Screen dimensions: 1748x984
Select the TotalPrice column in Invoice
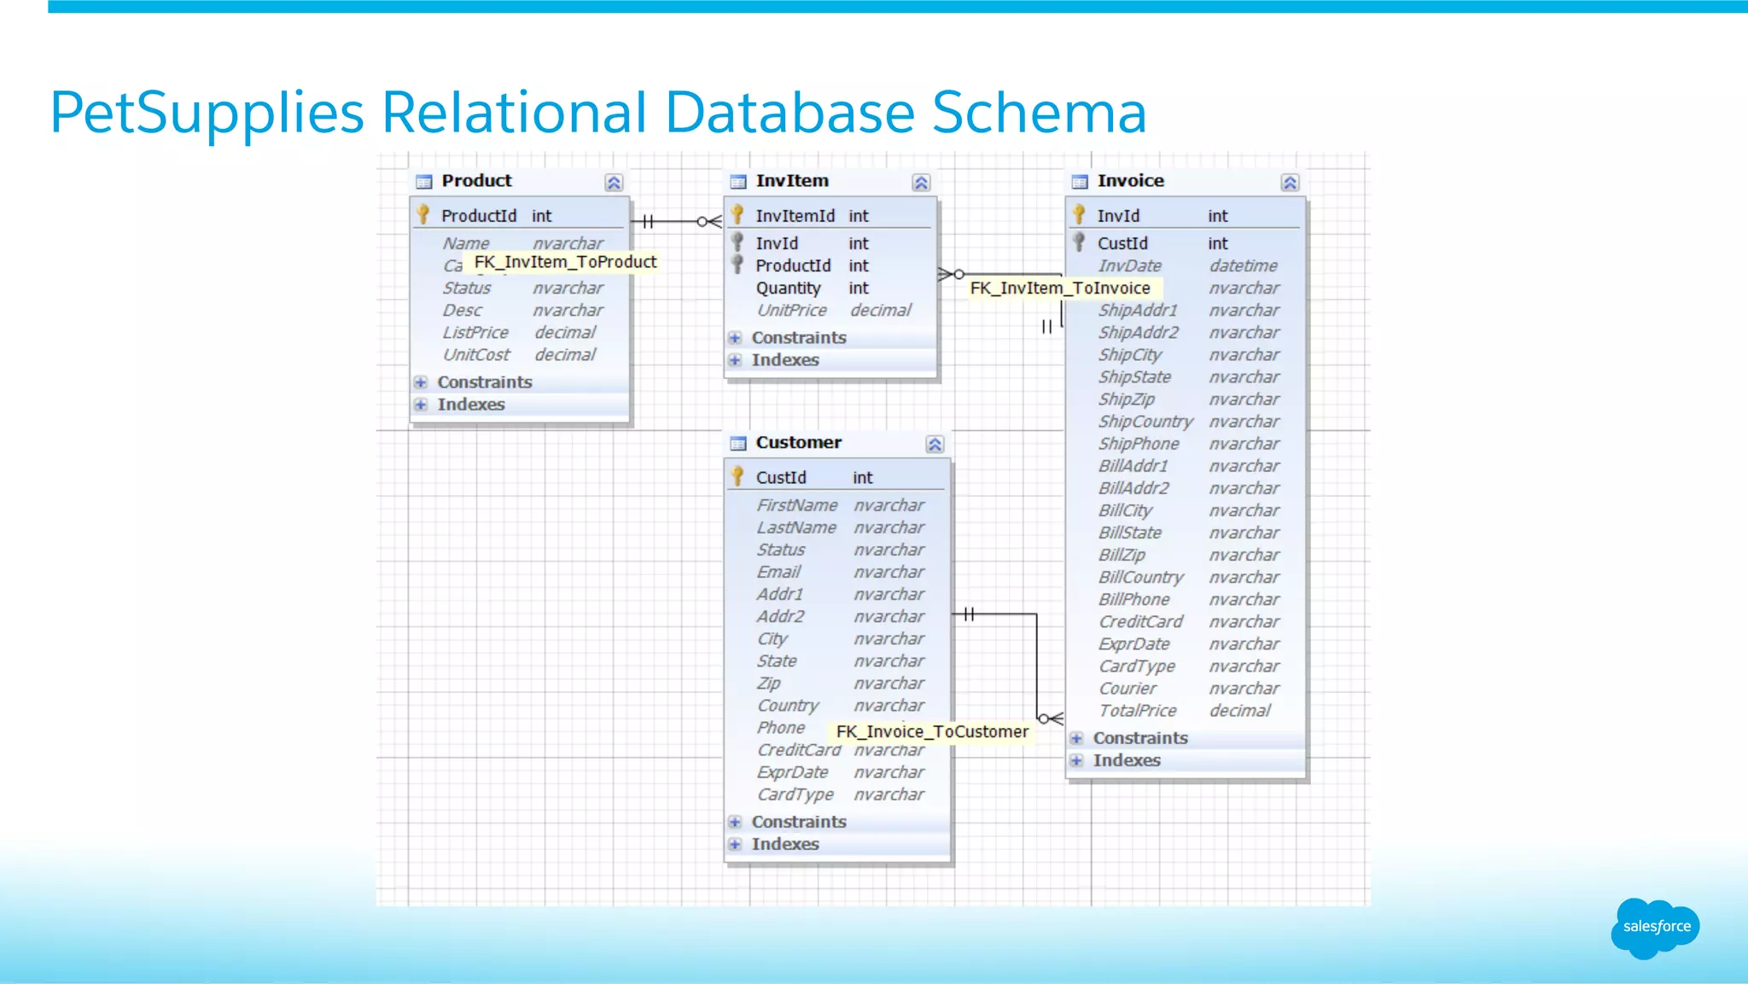click(1186, 711)
